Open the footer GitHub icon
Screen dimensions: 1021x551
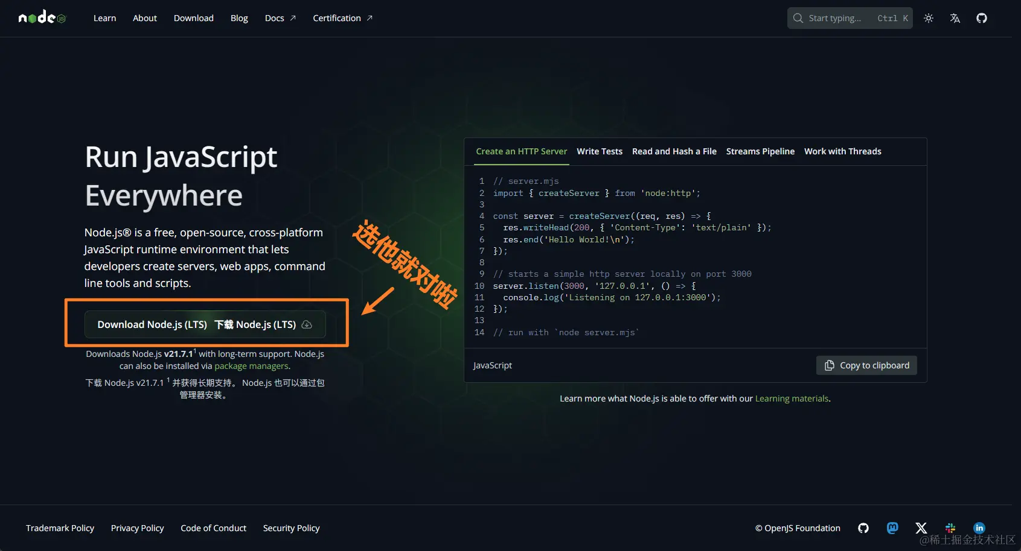click(863, 528)
